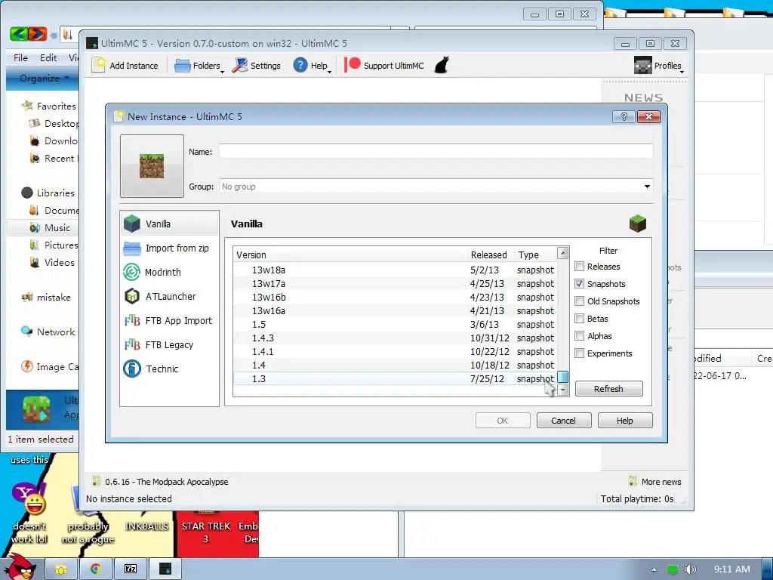
Task: Open the file explorer taskbar icon
Action: [61, 569]
